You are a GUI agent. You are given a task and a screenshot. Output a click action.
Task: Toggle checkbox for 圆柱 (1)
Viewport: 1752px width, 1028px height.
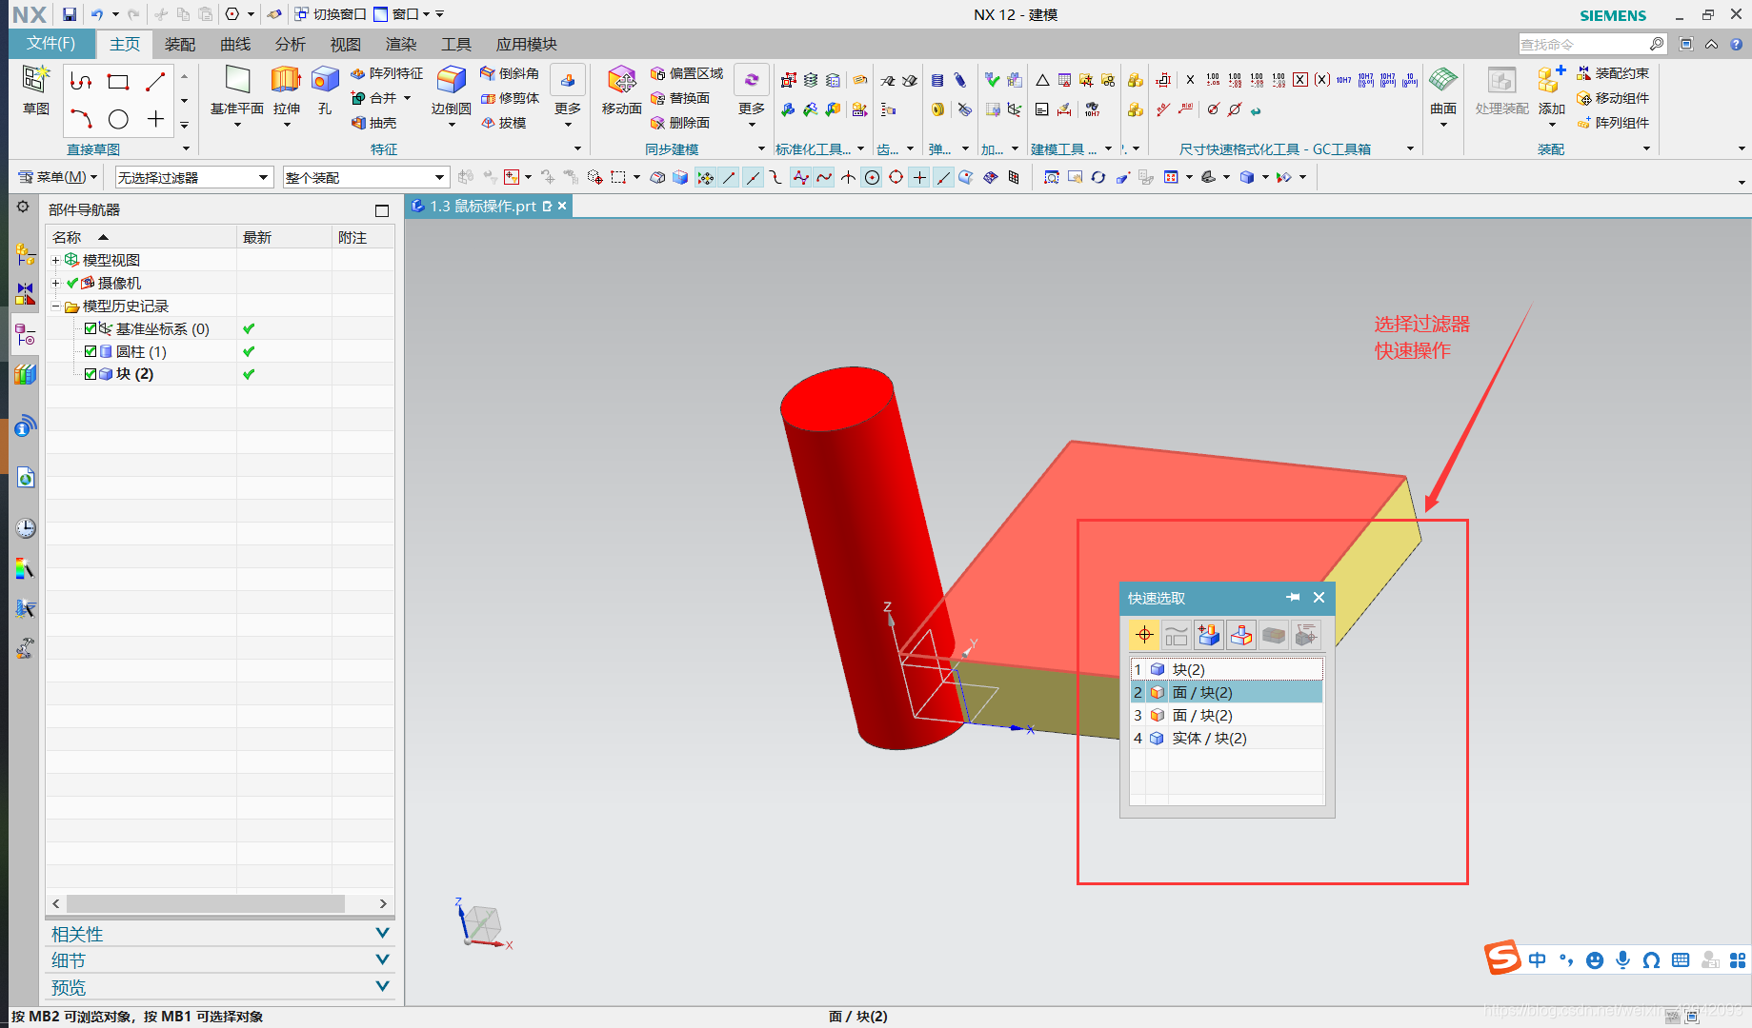(91, 351)
